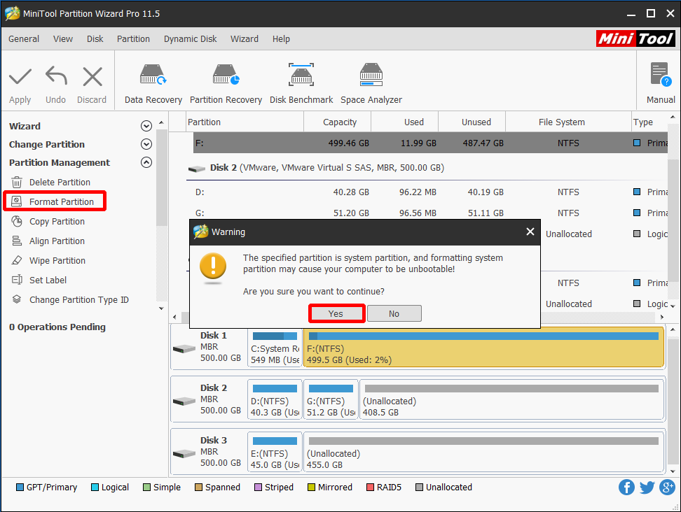
Task: Select the G:(NTFS) 51.2 GB block
Action: coord(331,400)
